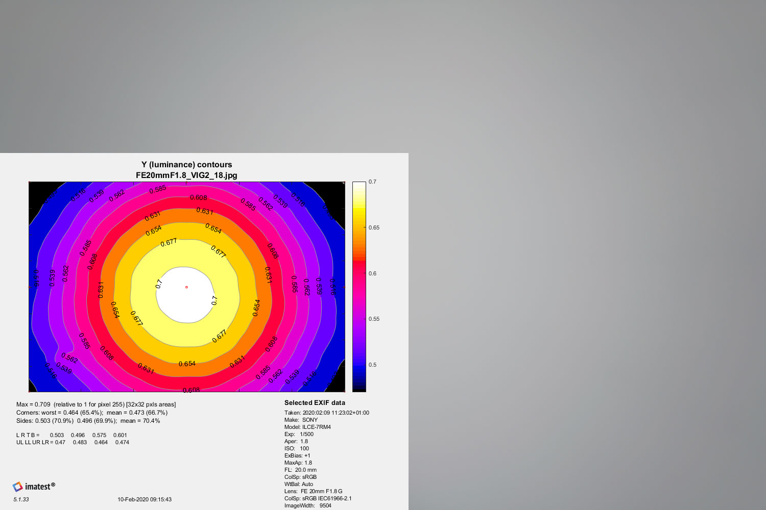Select the "Model: ILCE-7RM4" EXIF entry

click(x=307, y=427)
